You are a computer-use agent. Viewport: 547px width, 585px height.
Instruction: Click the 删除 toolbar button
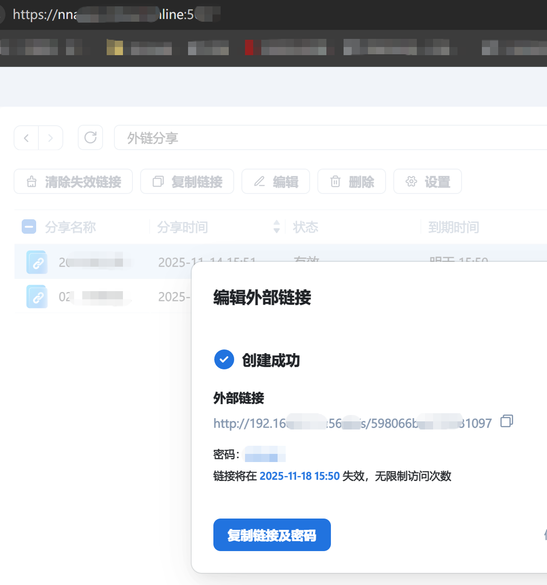(x=352, y=182)
